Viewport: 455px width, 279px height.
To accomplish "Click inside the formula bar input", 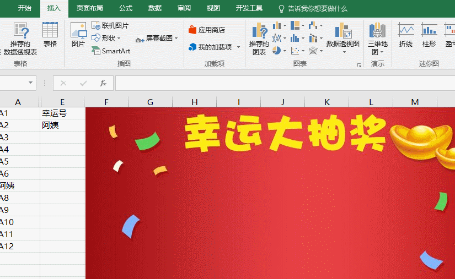I will coord(285,83).
